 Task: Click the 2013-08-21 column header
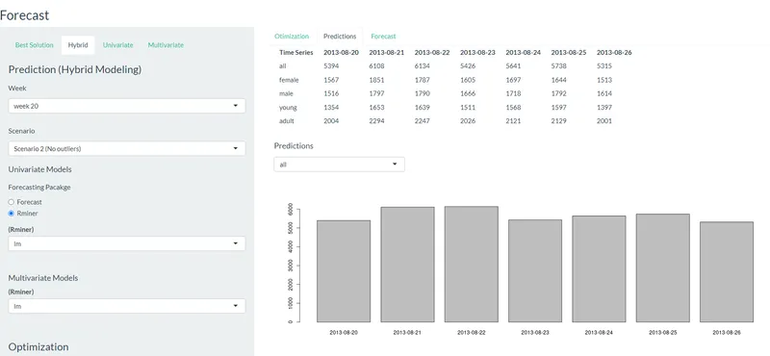387,53
